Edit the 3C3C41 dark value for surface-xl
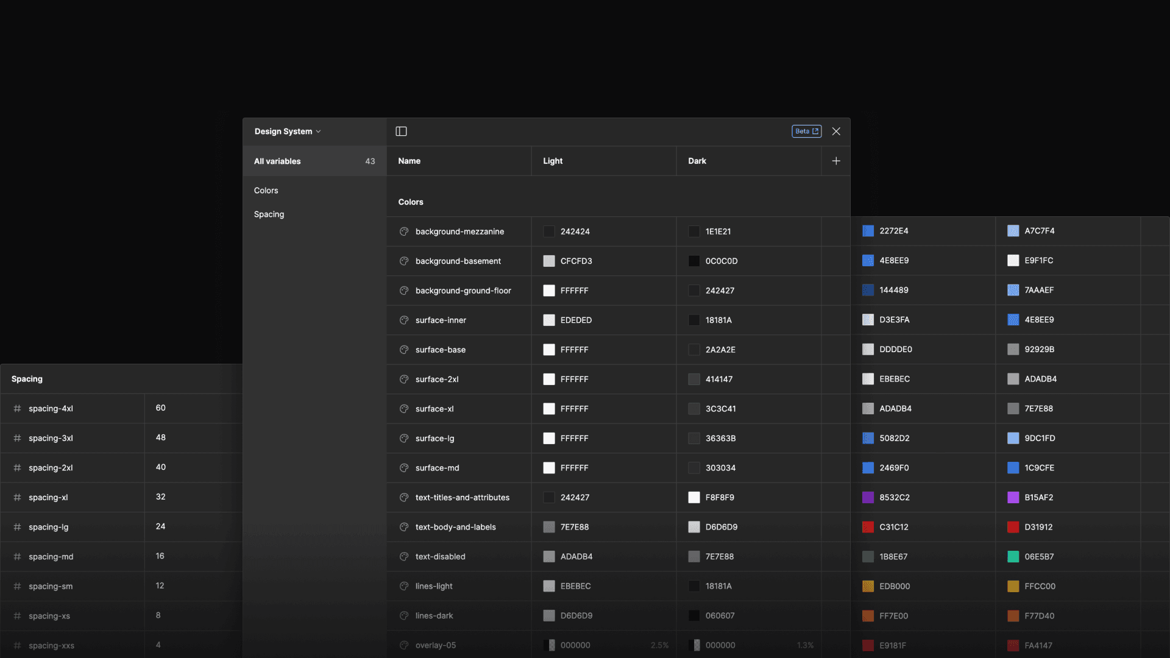Image resolution: width=1170 pixels, height=658 pixels. coord(749,409)
